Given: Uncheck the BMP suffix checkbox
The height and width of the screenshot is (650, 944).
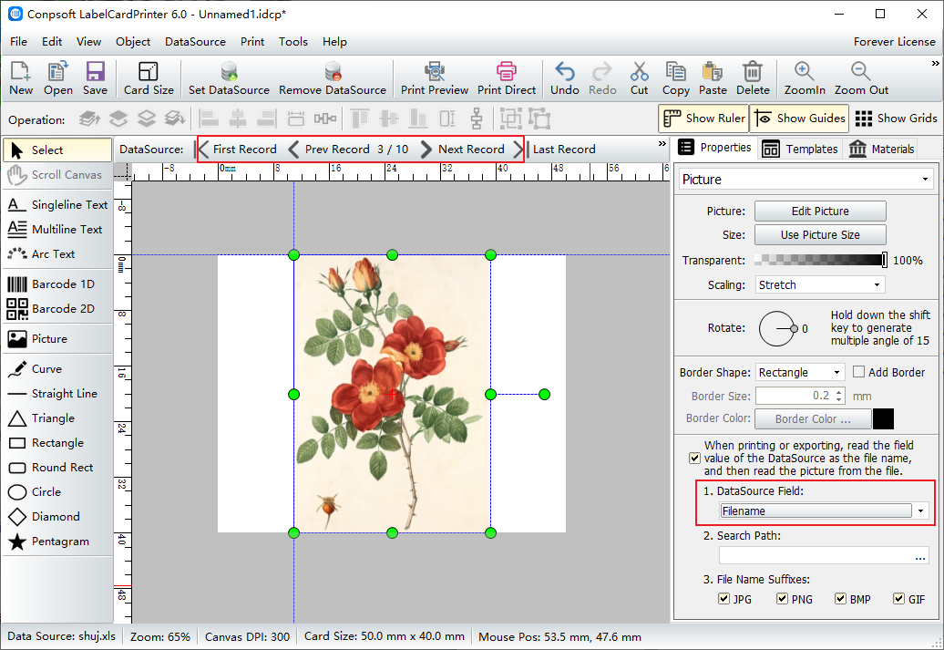Looking at the screenshot, I should (840, 599).
